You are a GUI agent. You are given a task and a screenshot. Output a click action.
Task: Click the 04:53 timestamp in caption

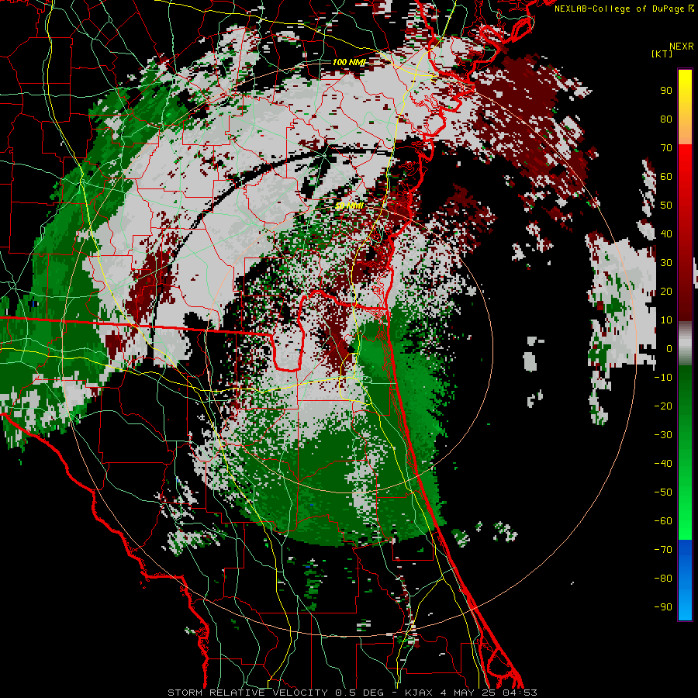pos(520,693)
